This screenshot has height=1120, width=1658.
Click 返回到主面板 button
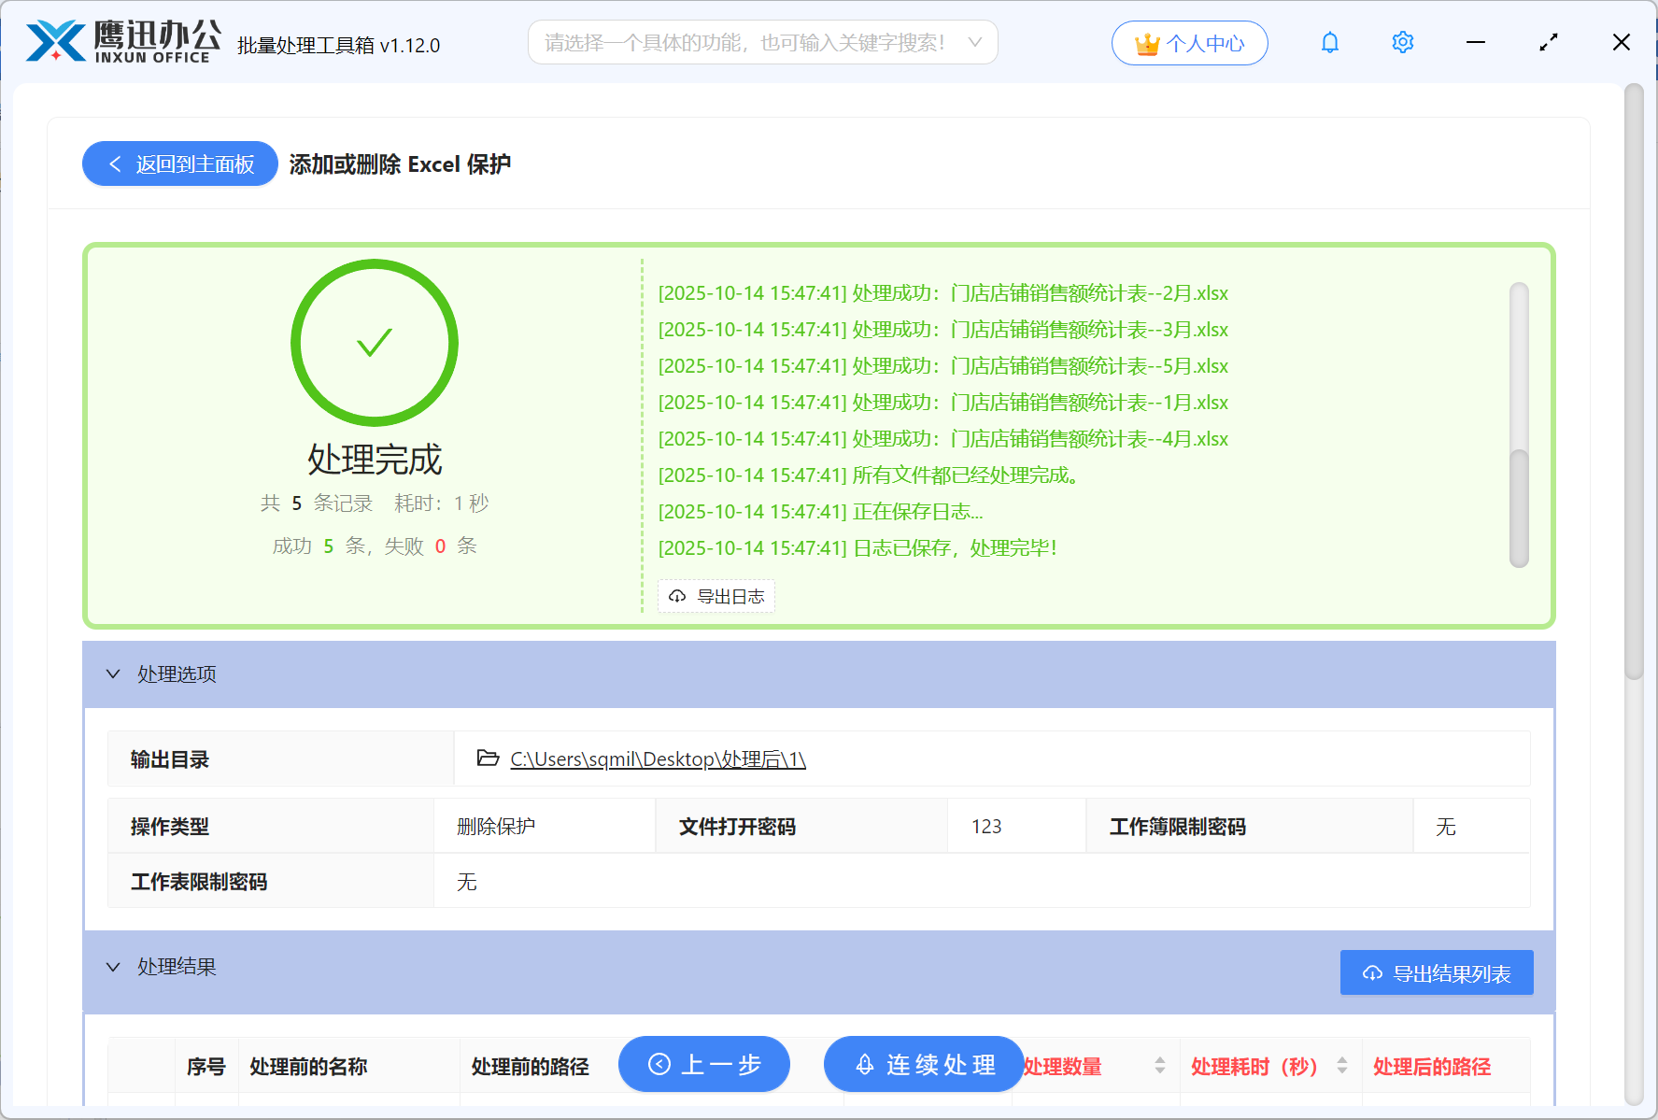coord(180,164)
